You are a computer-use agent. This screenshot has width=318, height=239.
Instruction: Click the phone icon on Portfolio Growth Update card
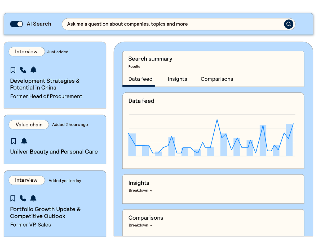click(x=23, y=198)
